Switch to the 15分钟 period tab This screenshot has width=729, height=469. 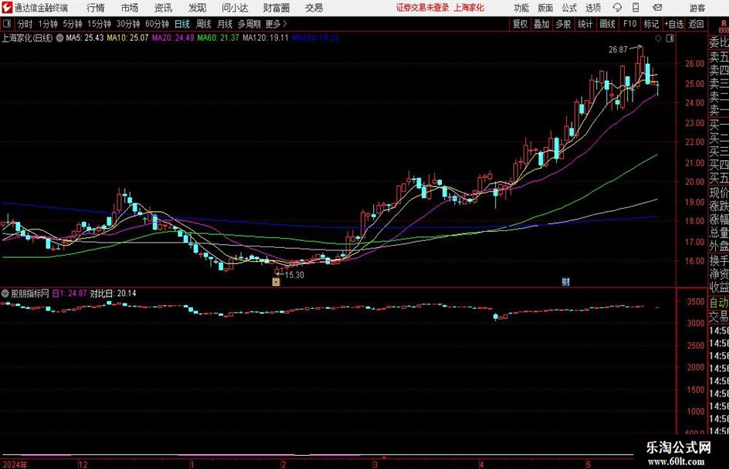(x=99, y=24)
